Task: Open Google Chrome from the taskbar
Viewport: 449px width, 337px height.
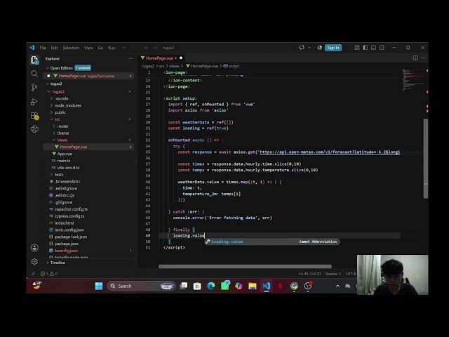Action: coord(294,286)
